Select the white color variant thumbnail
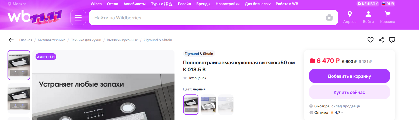419x120 pixels. [208, 104]
